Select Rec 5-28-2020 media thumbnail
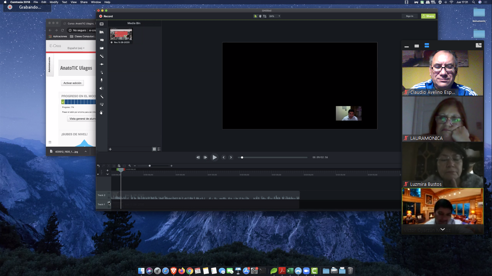This screenshot has width=492, height=276. (x=121, y=34)
